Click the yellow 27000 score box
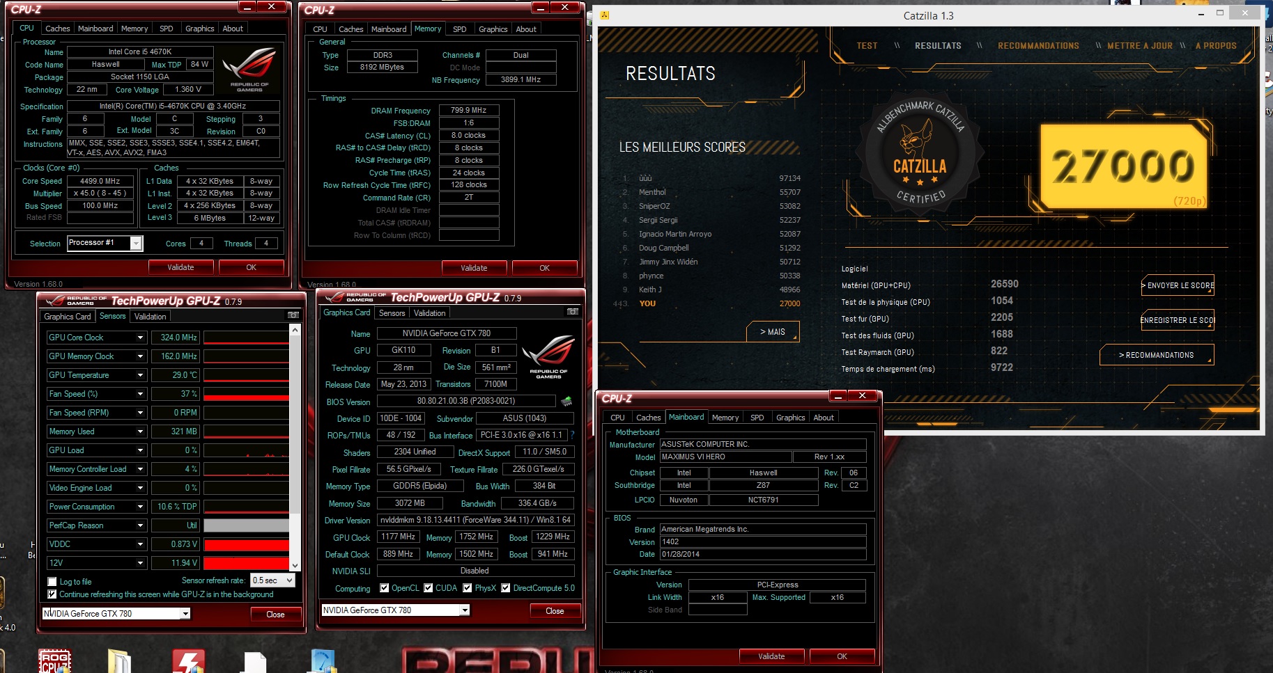 tap(1124, 167)
